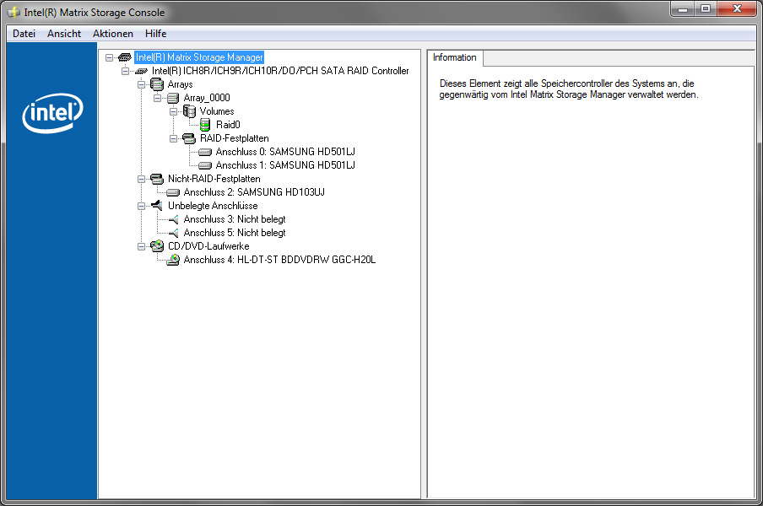Collapse the SATA RAID Controller node
This screenshot has height=506, width=763.
(x=125, y=71)
